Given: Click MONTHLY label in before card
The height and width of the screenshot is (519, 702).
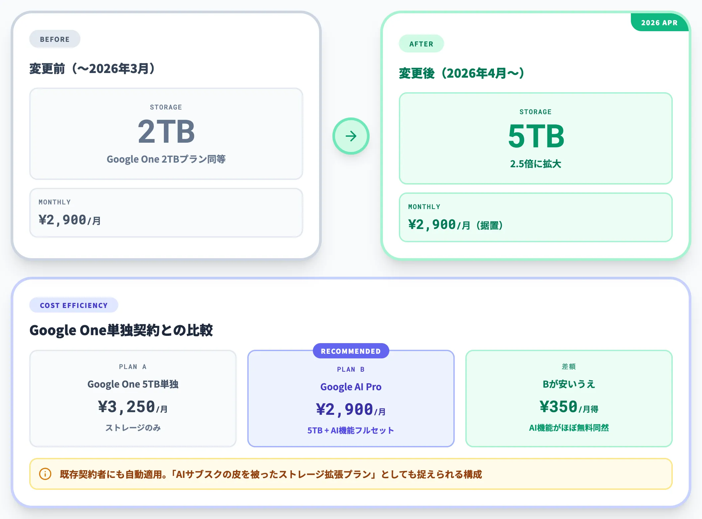Looking at the screenshot, I should pos(55,202).
